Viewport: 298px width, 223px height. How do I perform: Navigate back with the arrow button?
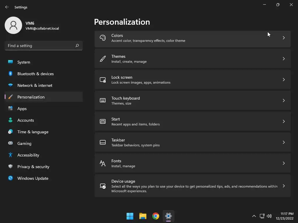tap(7, 7)
